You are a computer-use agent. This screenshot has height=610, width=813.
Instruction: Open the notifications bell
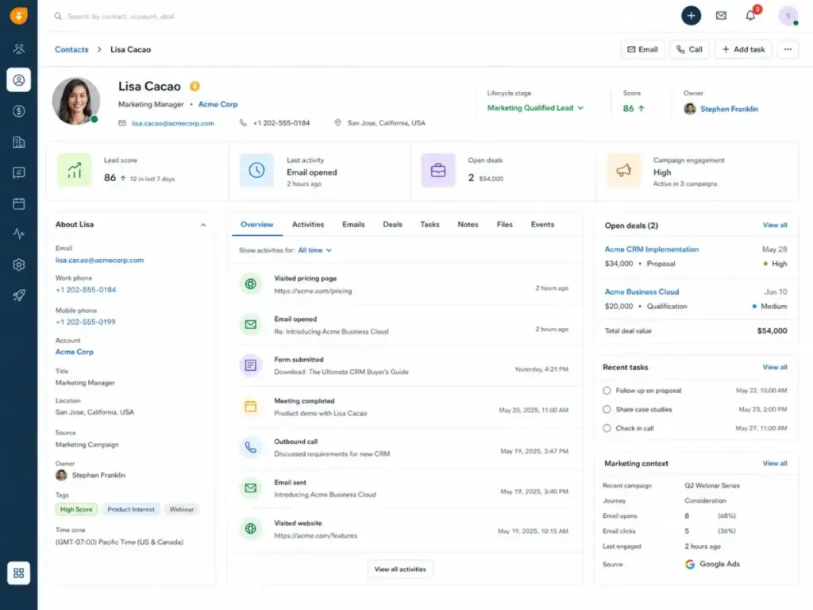750,16
